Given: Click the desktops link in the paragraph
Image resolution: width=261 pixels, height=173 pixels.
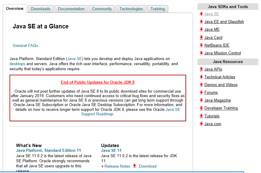Looking at the screenshot, I should 17,64.
